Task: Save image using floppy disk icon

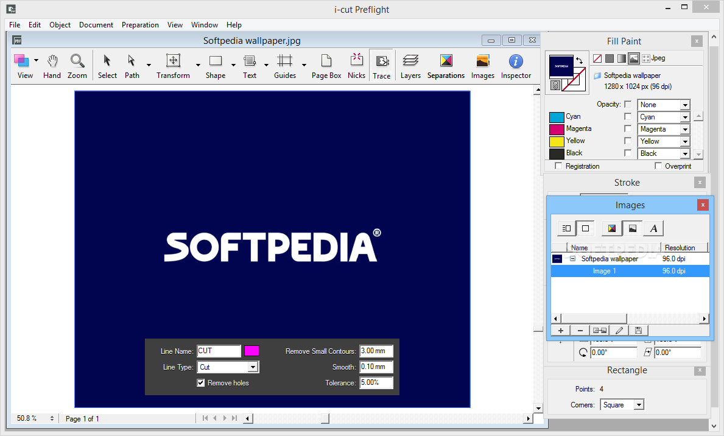Action: 638,330
